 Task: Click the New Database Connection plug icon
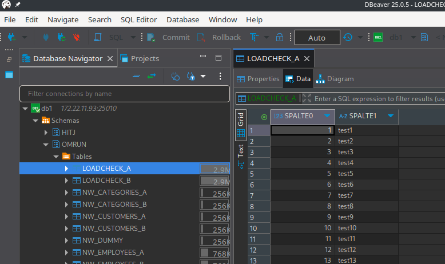pyautogui.click(x=12, y=37)
